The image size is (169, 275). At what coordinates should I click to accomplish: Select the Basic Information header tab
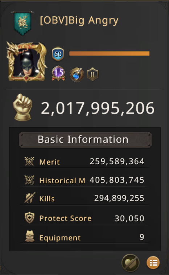point(85,140)
